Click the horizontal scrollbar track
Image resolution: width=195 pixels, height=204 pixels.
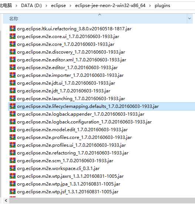click(x=102, y=200)
